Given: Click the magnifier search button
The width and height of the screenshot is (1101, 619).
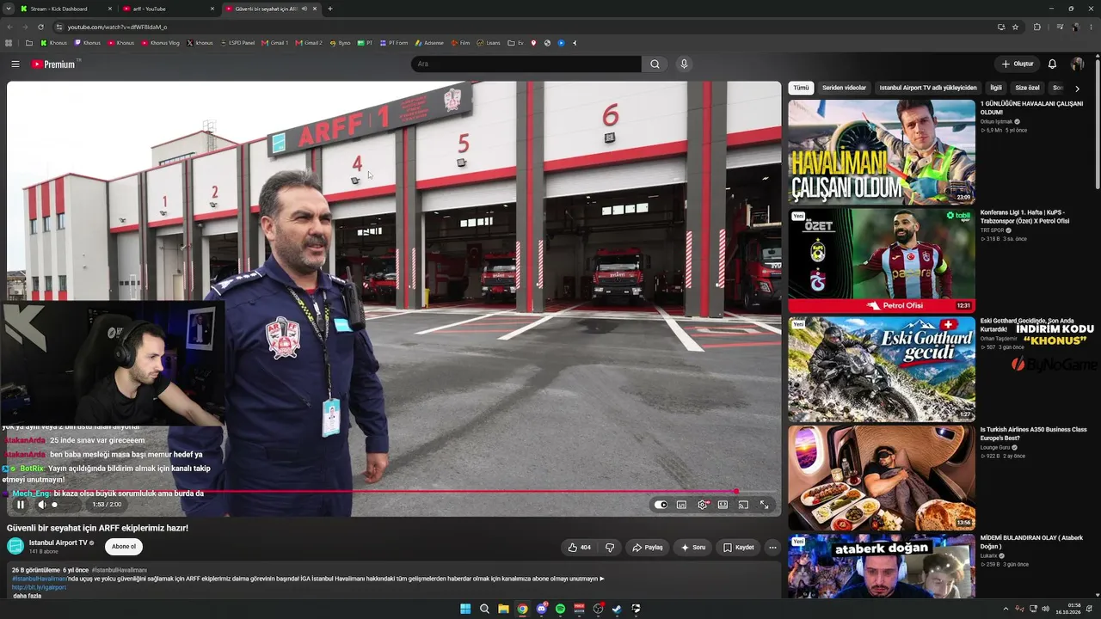Looking at the screenshot, I should (x=655, y=64).
